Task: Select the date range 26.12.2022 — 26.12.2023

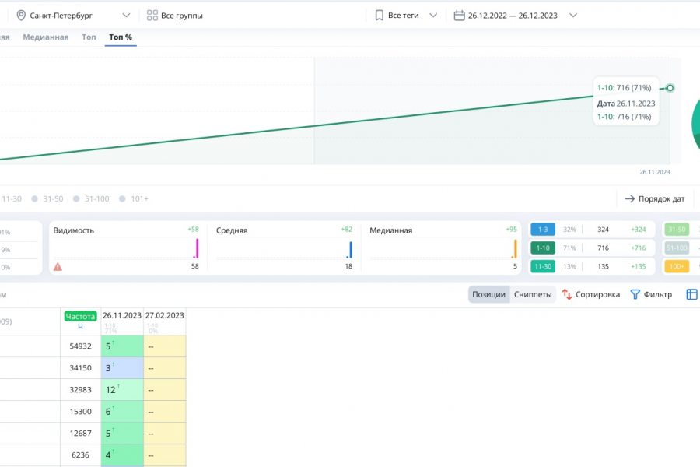Action: (513, 16)
